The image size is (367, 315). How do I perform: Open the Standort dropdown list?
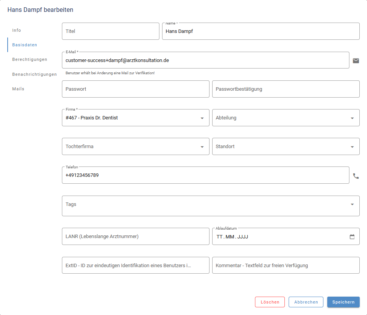(x=352, y=147)
